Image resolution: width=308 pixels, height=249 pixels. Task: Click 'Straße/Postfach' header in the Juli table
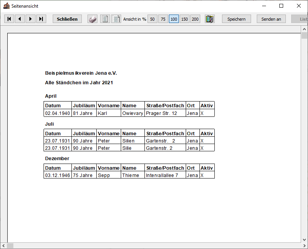coord(165,133)
